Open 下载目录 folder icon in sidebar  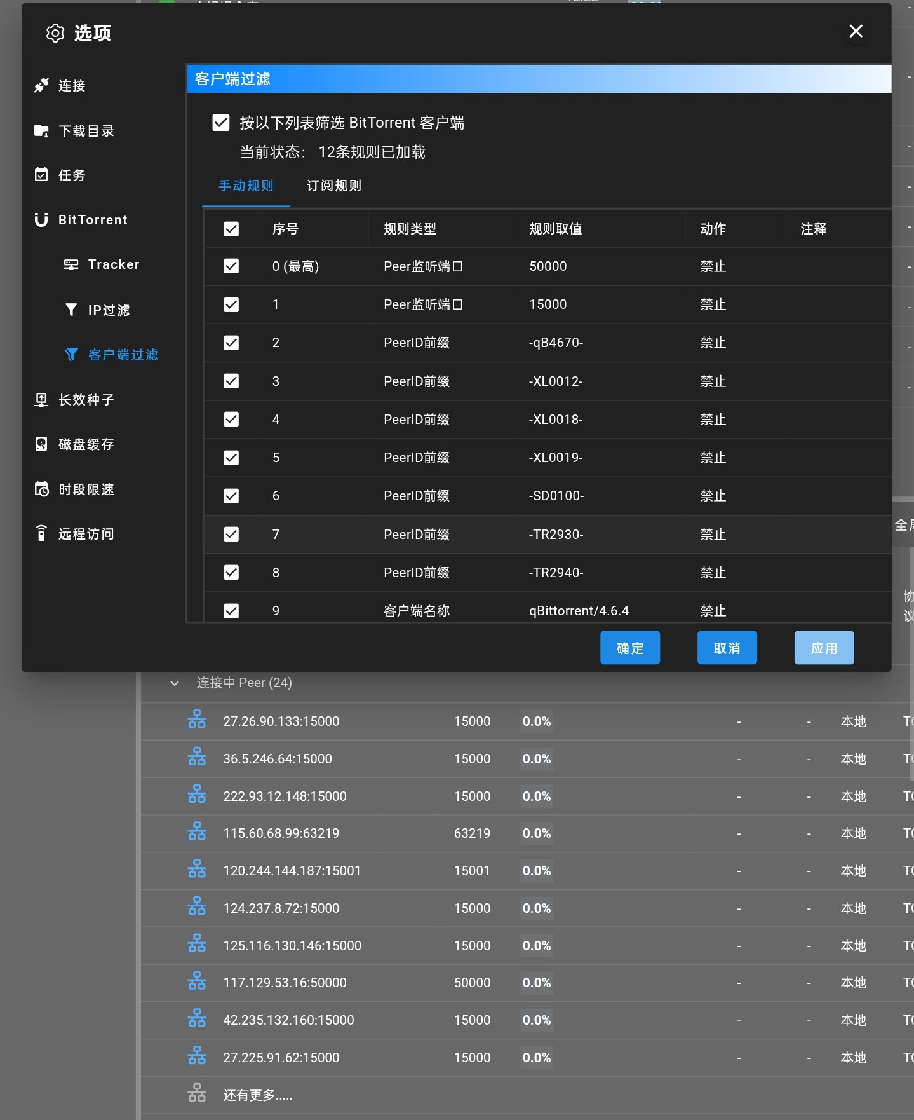[x=41, y=131]
